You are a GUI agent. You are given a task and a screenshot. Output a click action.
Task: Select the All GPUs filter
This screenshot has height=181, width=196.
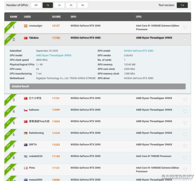(x=36, y=5)
